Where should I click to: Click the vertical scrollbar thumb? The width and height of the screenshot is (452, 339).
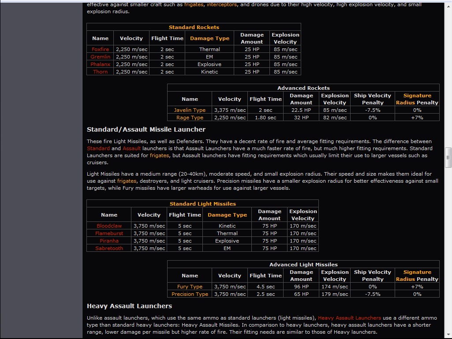pyautogui.click(x=448, y=158)
